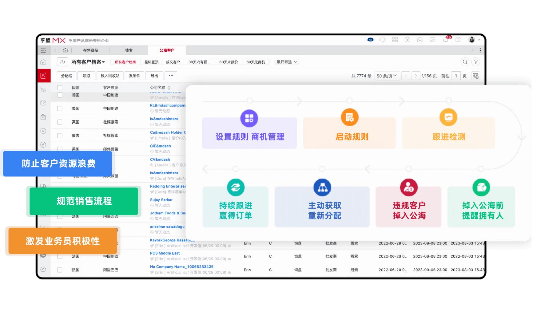
Task: Switch to the 线索 tab
Action: tap(129, 50)
